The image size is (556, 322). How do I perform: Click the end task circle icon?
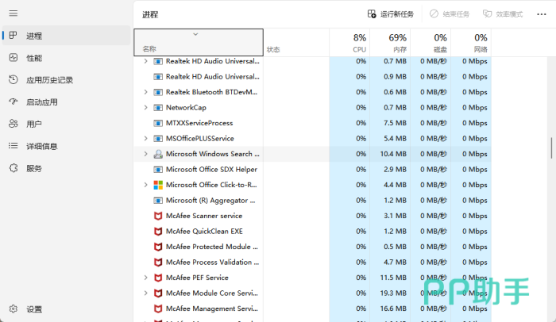click(x=434, y=13)
